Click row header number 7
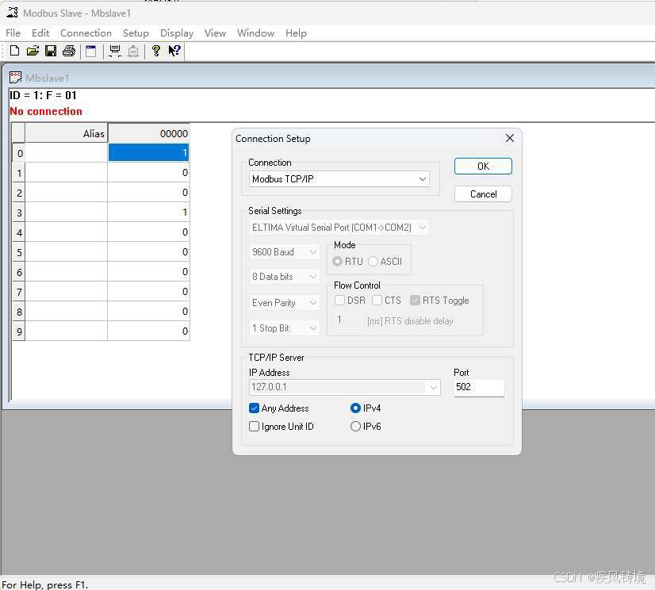Viewport: 655px width, 590px height. (x=19, y=292)
